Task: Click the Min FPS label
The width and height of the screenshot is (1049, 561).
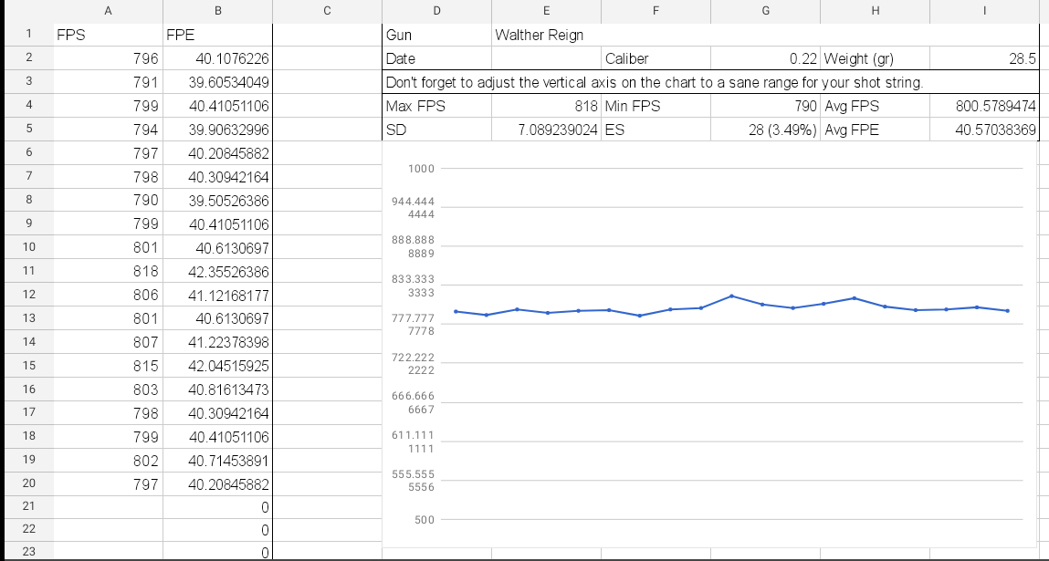Action: coord(656,106)
